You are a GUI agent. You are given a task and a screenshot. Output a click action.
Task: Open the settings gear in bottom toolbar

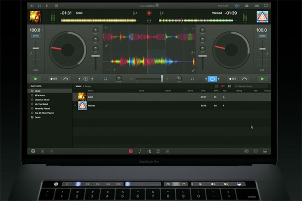coord(52,151)
